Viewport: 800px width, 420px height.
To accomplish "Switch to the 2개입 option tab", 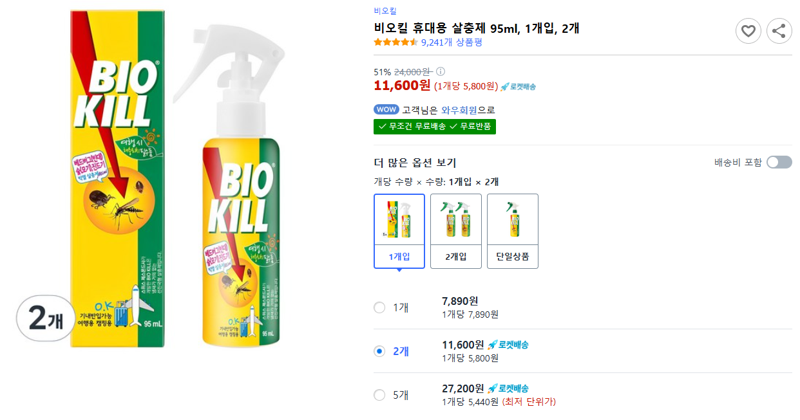I will coord(455,230).
